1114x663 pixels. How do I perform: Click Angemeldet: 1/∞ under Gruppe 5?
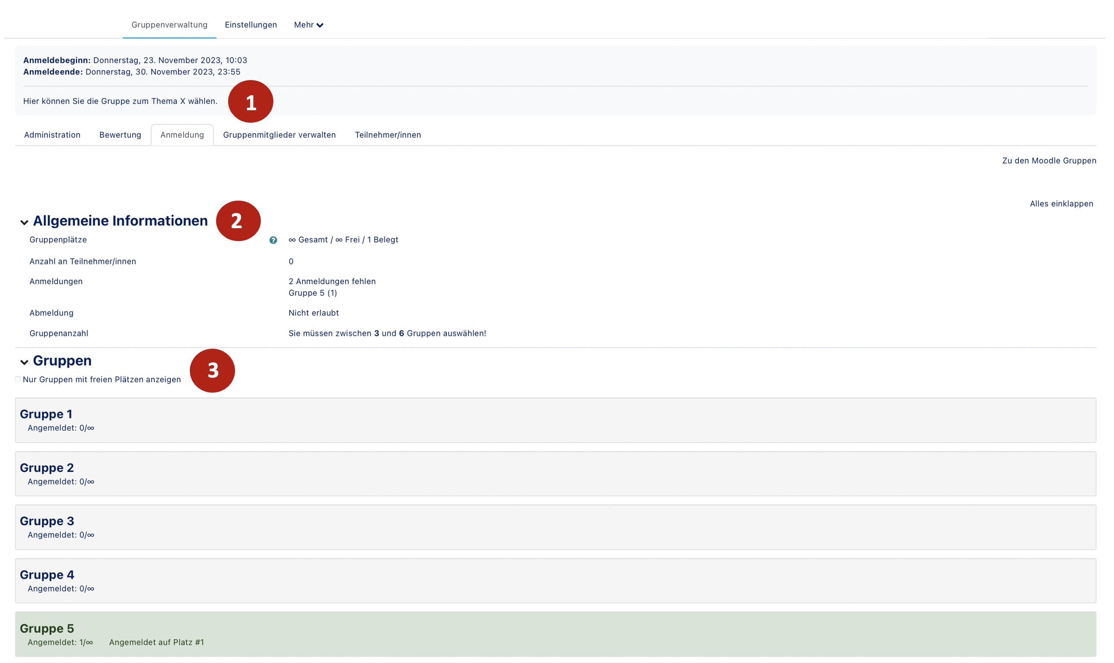[x=60, y=642]
